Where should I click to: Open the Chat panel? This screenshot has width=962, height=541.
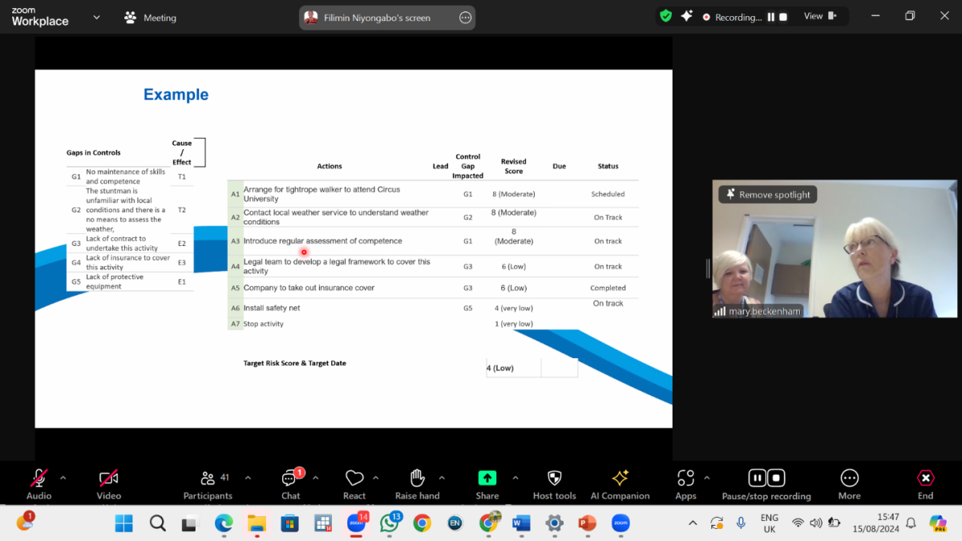click(x=291, y=484)
